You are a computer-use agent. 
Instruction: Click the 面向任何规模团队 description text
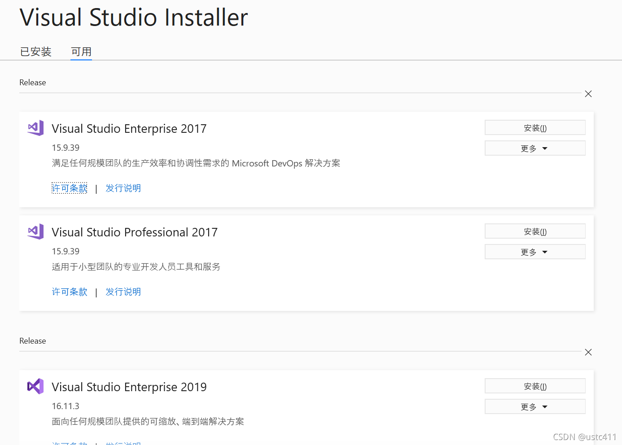tap(148, 422)
